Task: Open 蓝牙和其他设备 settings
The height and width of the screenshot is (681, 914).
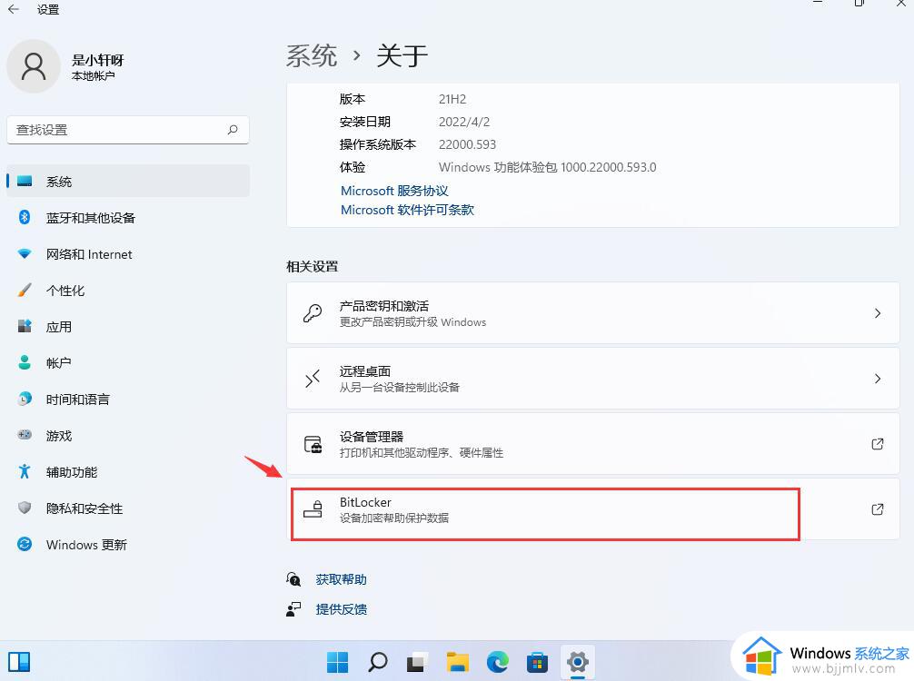Action: [128, 217]
